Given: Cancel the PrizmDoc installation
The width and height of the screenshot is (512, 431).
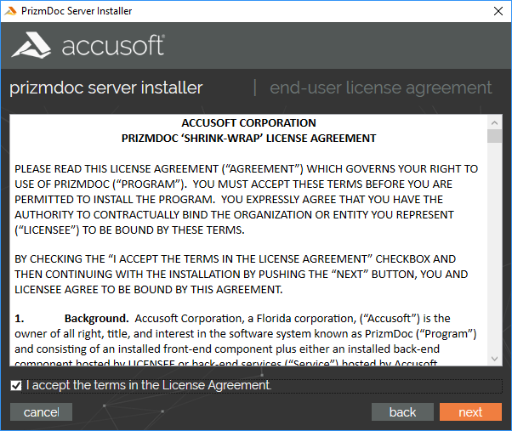Looking at the screenshot, I should click(x=41, y=411).
